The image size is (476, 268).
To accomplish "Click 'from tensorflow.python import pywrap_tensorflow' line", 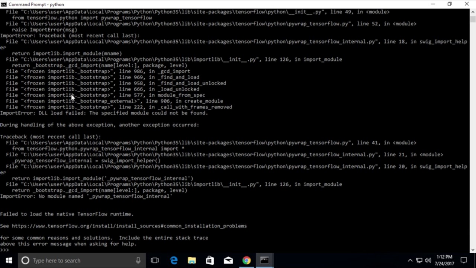I will 82,17.
